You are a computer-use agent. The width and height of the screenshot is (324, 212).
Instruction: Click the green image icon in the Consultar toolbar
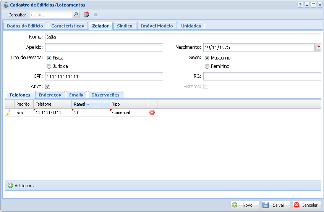click(96, 14)
